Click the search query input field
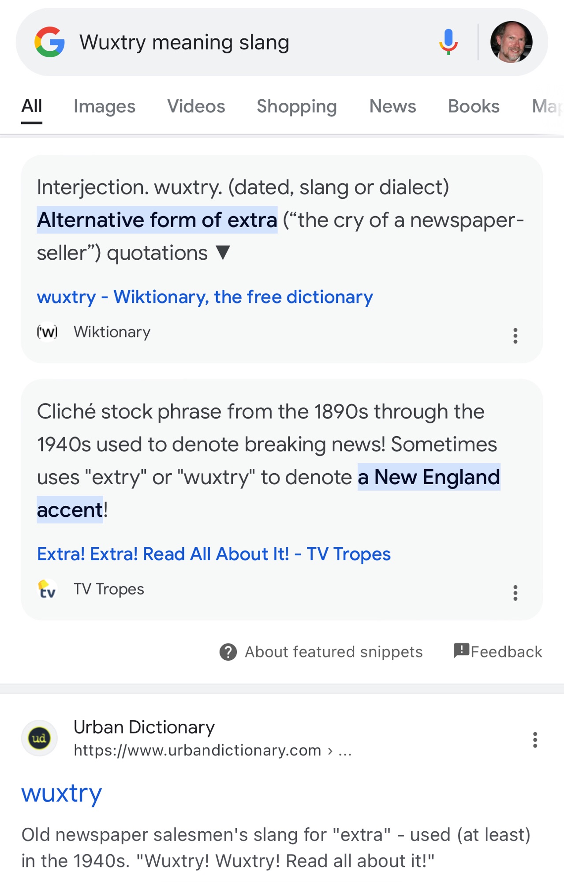The image size is (564, 882). (x=185, y=42)
